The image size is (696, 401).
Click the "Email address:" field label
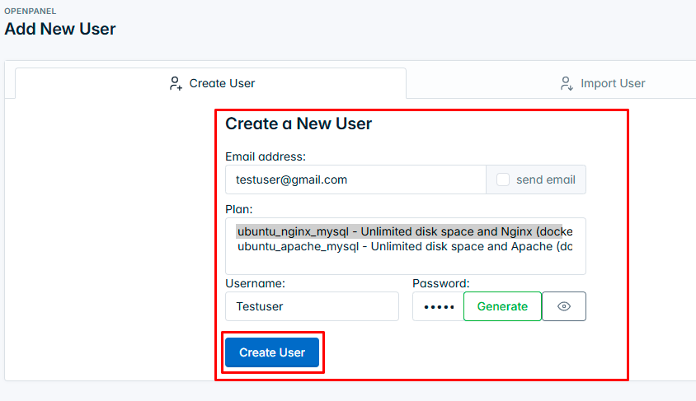(266, 156)
